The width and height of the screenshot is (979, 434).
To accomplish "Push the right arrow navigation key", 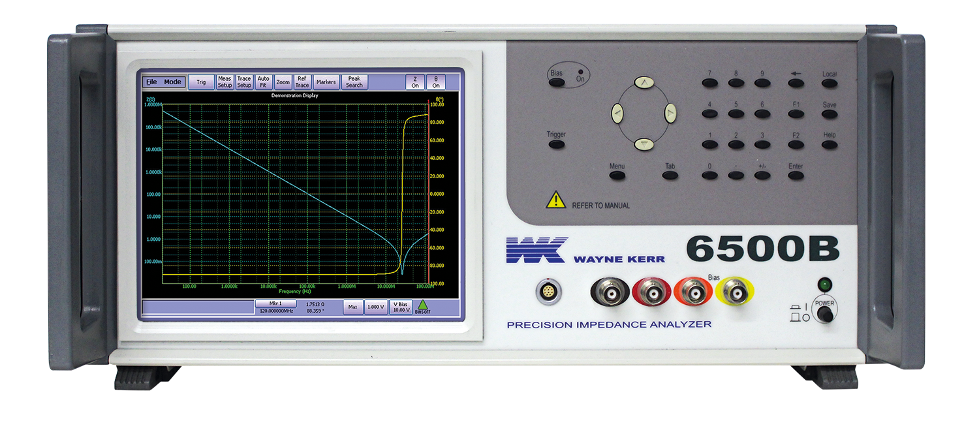I will [671, 114].
